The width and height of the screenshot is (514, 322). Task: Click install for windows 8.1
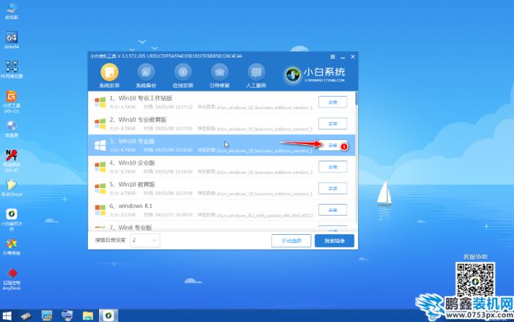[333, 210]
